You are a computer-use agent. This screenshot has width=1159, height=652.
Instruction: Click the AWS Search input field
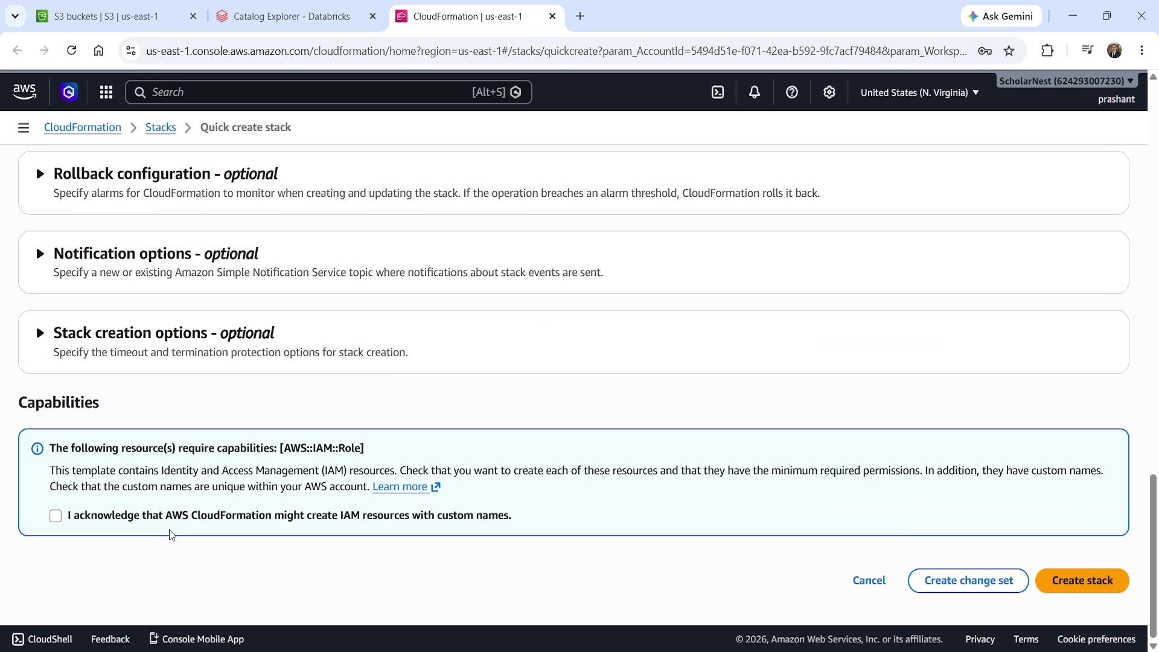328,92
